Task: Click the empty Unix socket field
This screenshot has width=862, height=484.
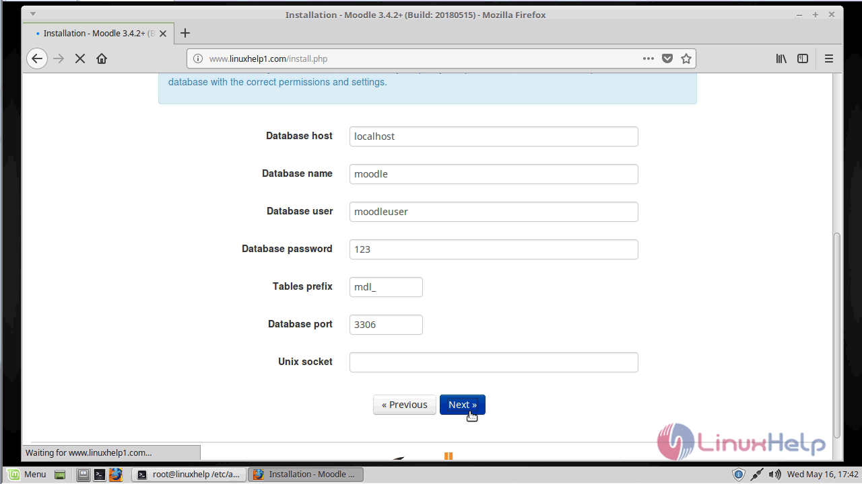Action: point(494,362)
